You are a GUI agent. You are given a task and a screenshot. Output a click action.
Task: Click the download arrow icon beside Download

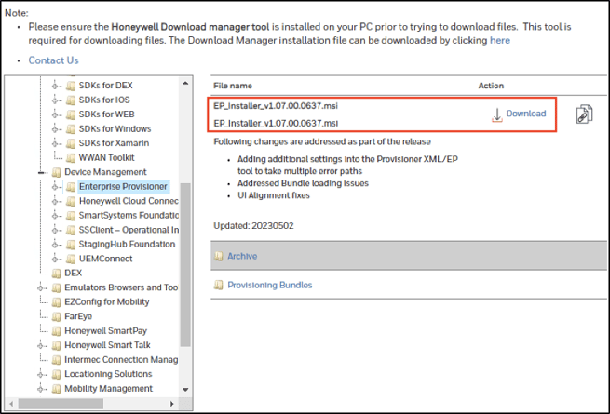pos(497,115)
